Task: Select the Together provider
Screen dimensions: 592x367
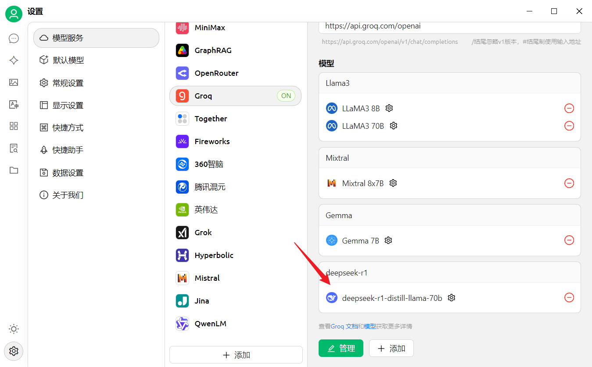Action: click(x=235, y=119)
